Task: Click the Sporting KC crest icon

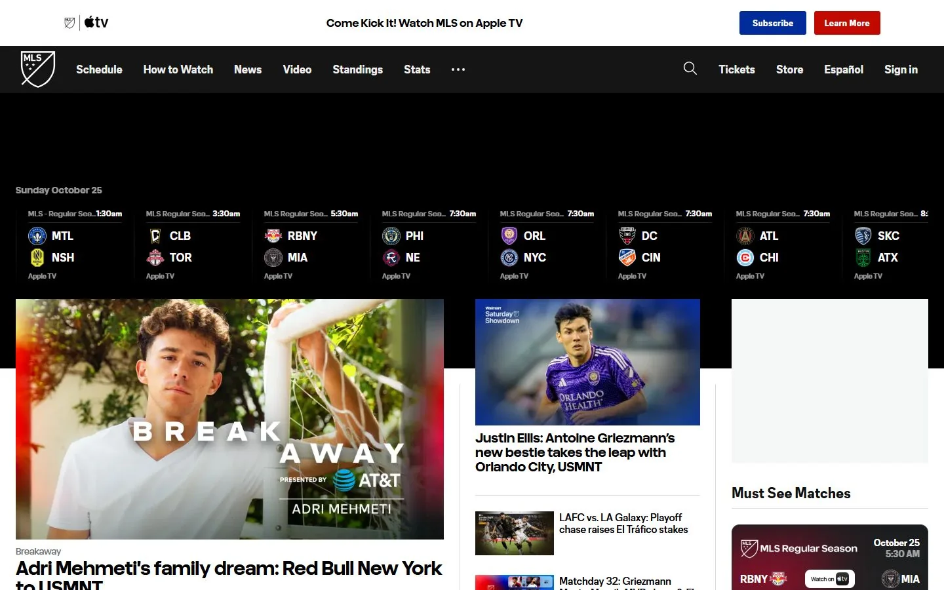Action: click(x=863, y=236)
